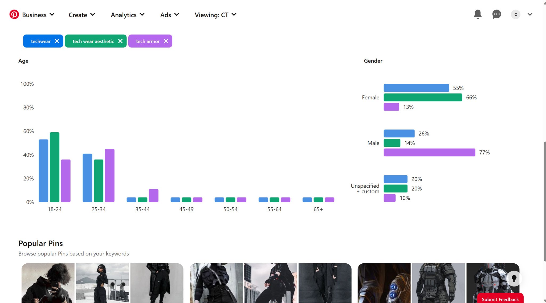Screen dimensions: 546x303
Task: Open the first techwear pin thumbnail
Action: (x=48, y=283)
